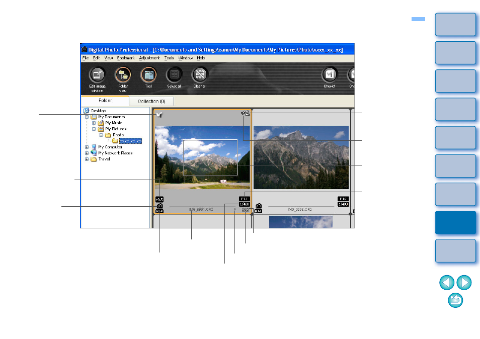
Task: Click the F14 aperture badge on IMG_0002
Action: pos(343,199)
